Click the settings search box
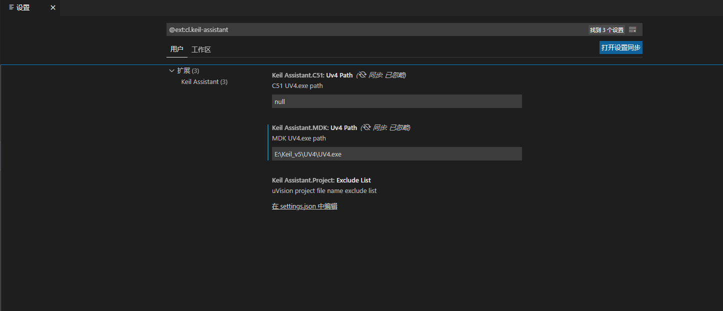723x311 pixels. click(x=350, y=29)
